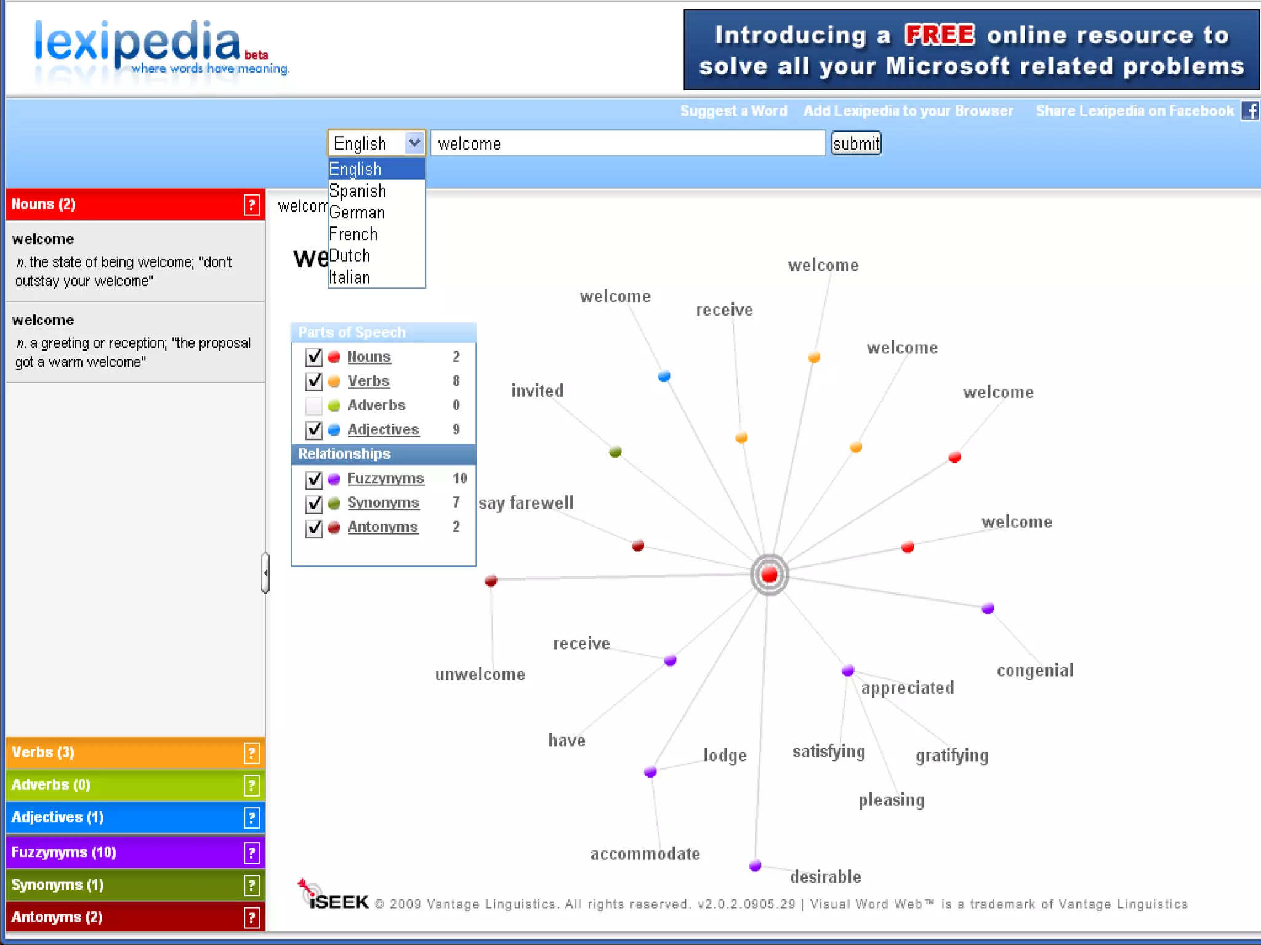Click the language dropdown arrow
Image resolution: width=1261 pixels, height=945 pixels.
pos(414,143)
